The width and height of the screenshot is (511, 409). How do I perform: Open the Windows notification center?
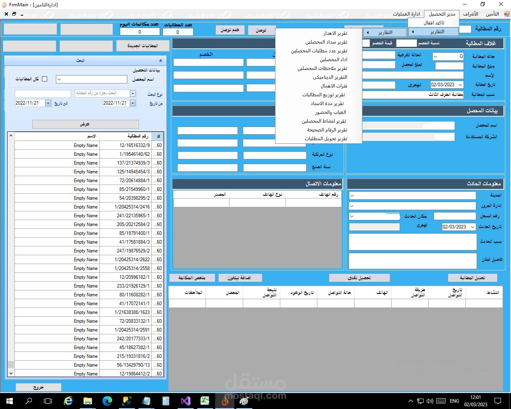[x=498, y=401]
